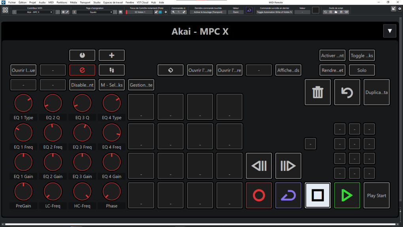Open the MIDI menu
The width and height of the screenshot is (403, 227).
point(51,2)
